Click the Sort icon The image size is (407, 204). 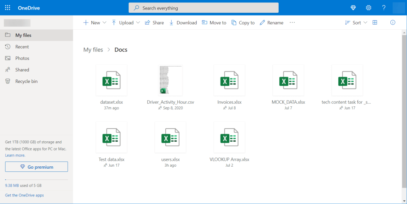tap(347, 23)
